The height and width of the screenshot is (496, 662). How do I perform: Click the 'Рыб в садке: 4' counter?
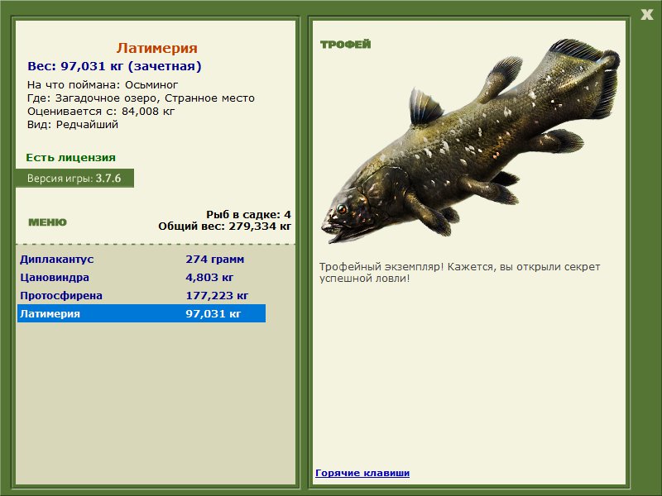coord(249,215)
